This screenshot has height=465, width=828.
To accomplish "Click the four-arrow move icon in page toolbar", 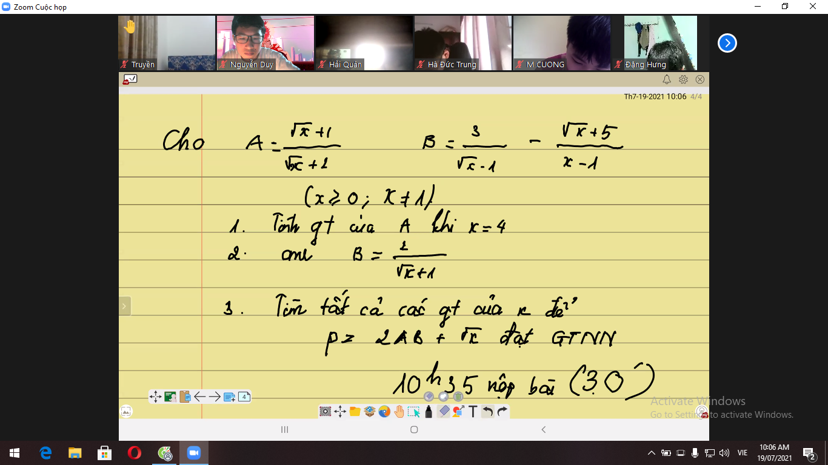I will (156, 397).
